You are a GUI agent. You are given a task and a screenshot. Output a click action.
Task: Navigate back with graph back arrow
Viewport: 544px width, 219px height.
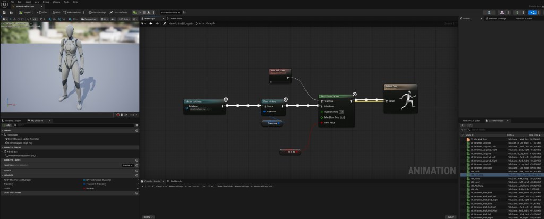[151, 23]
